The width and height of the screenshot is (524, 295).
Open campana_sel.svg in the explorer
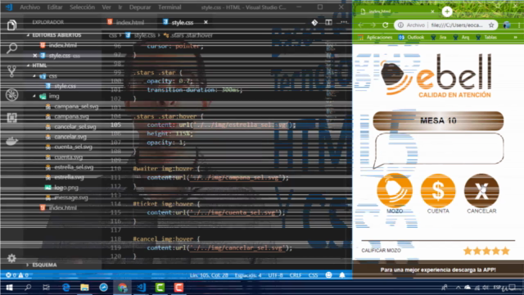pos(76,107)
